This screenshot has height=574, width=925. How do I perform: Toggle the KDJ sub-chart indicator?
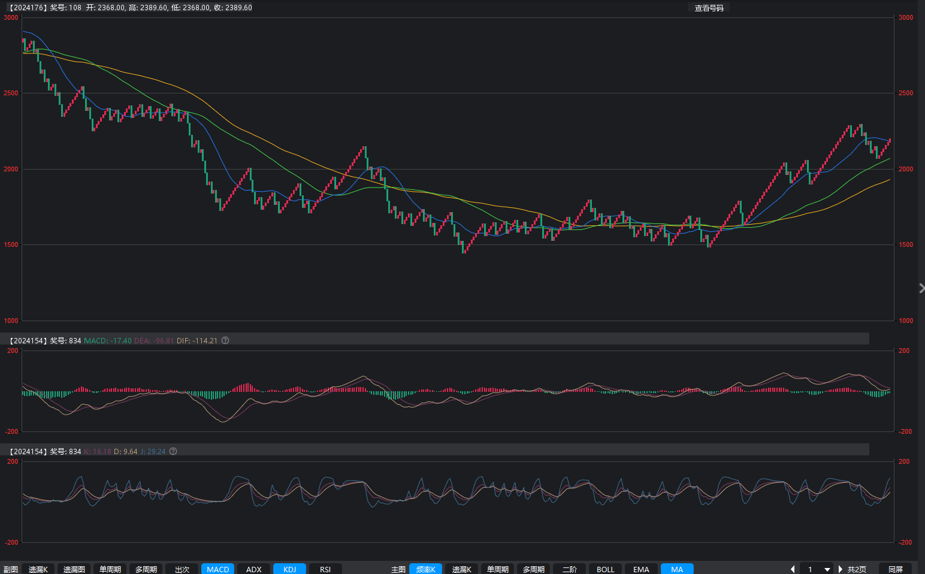coord(290,569)
